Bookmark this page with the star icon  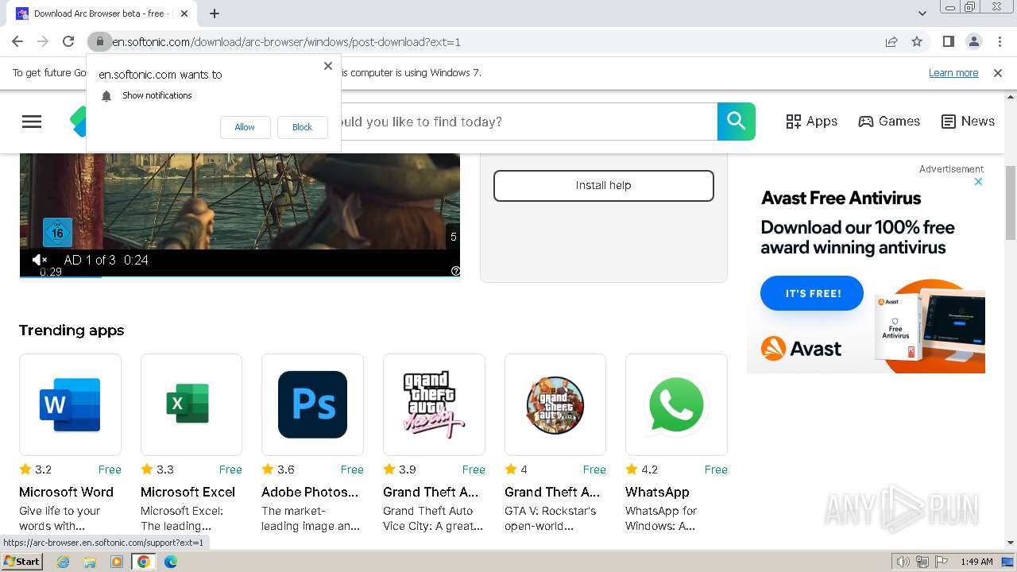pos(917,41)
